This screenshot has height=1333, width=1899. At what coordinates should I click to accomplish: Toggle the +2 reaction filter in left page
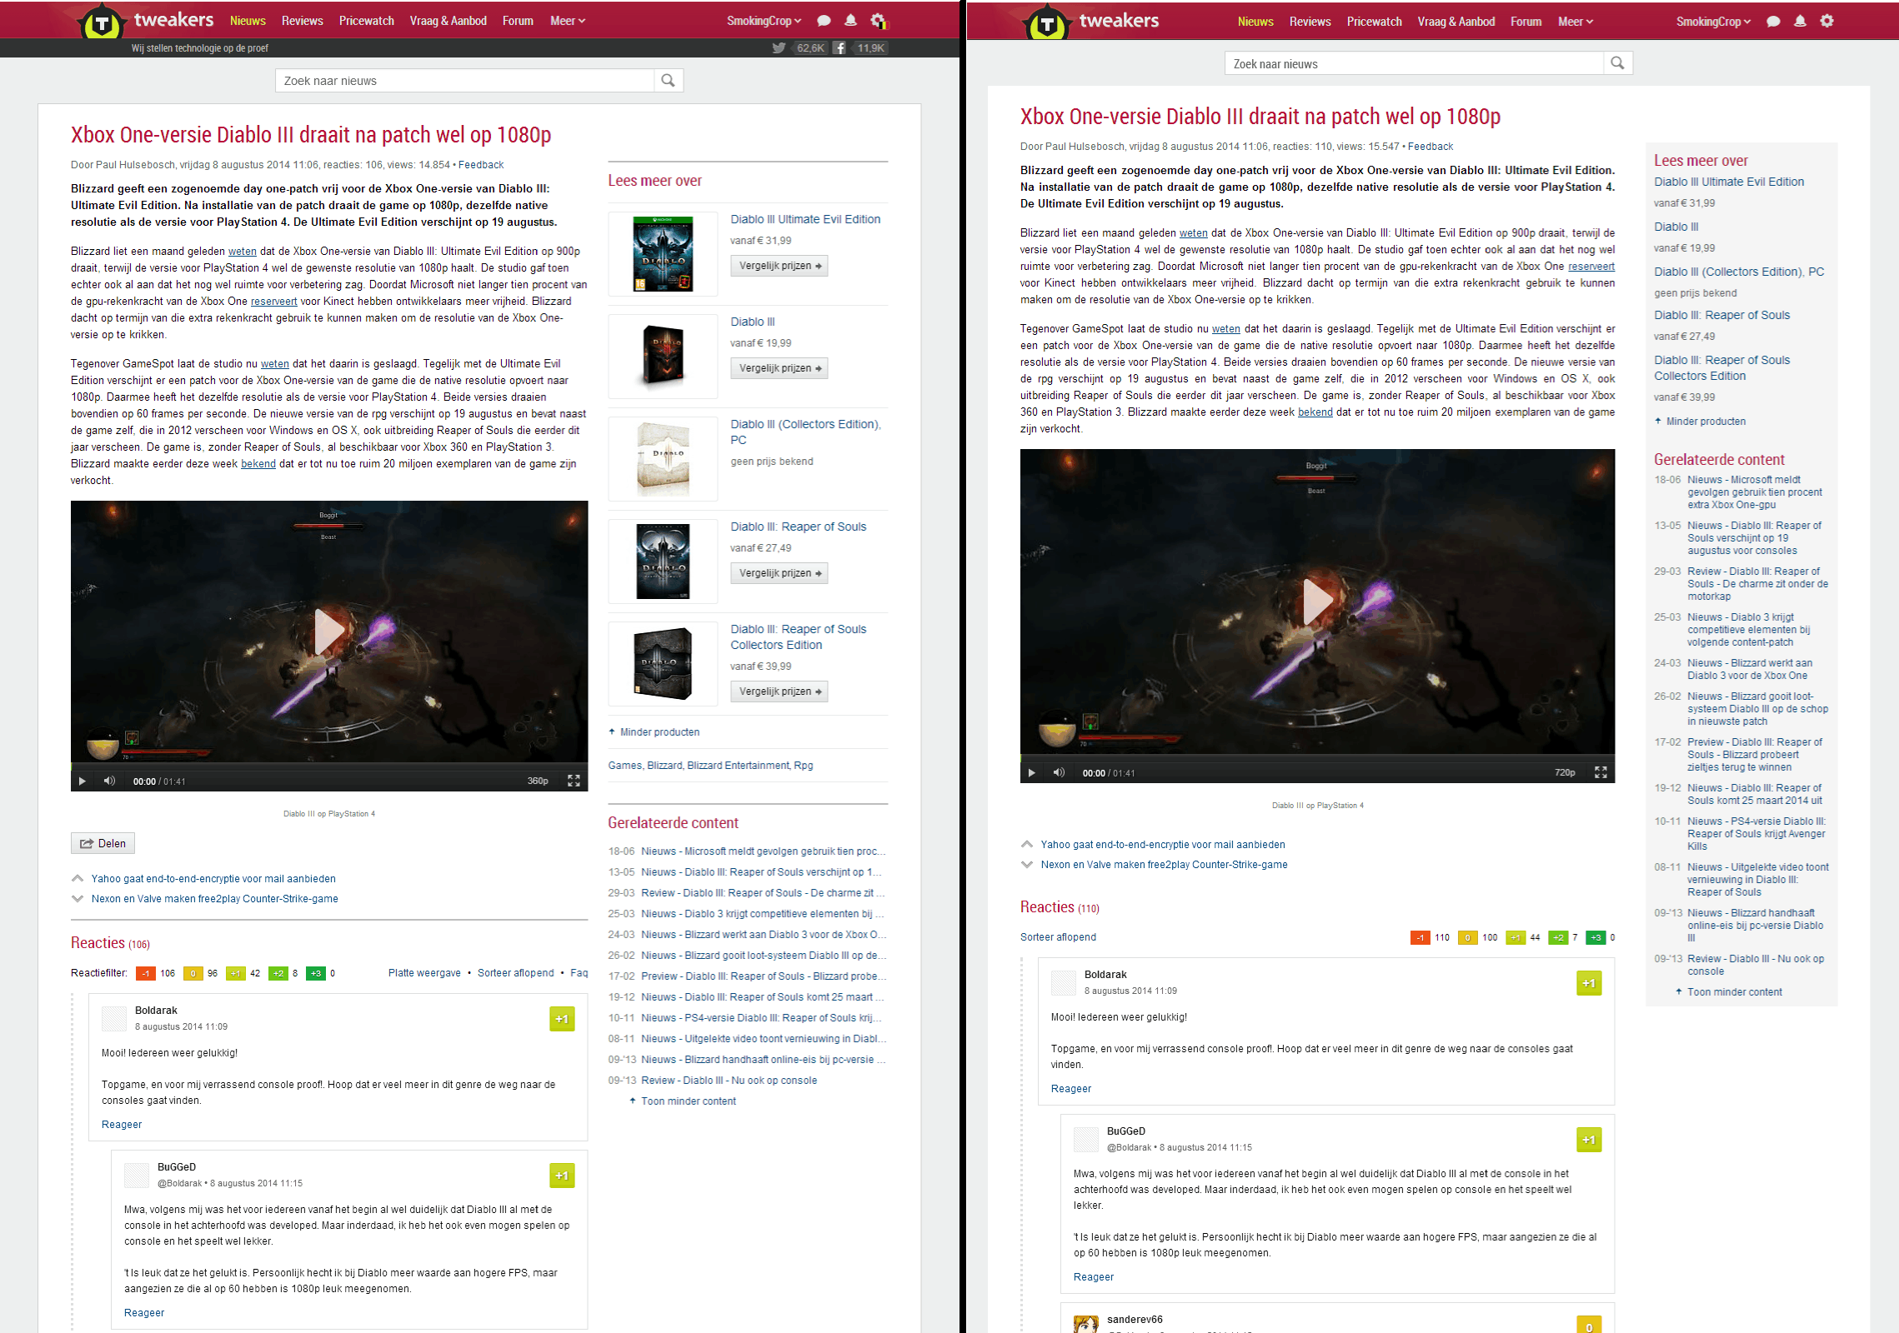[278, 973]
